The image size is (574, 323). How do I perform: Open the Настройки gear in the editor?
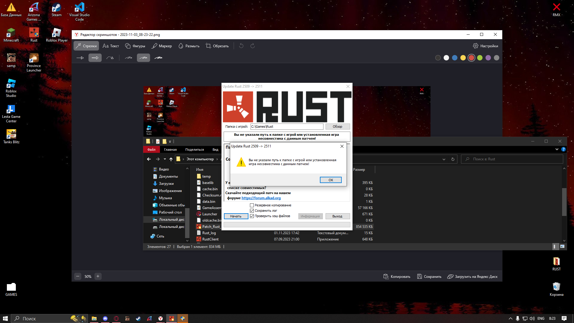click(x=486, y=46)
